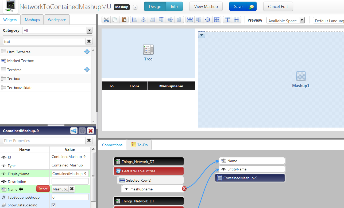Clear the Mashup1 name value
Image resolution: width=344 pixels, height=208 pixels.
tap(72, 189)
